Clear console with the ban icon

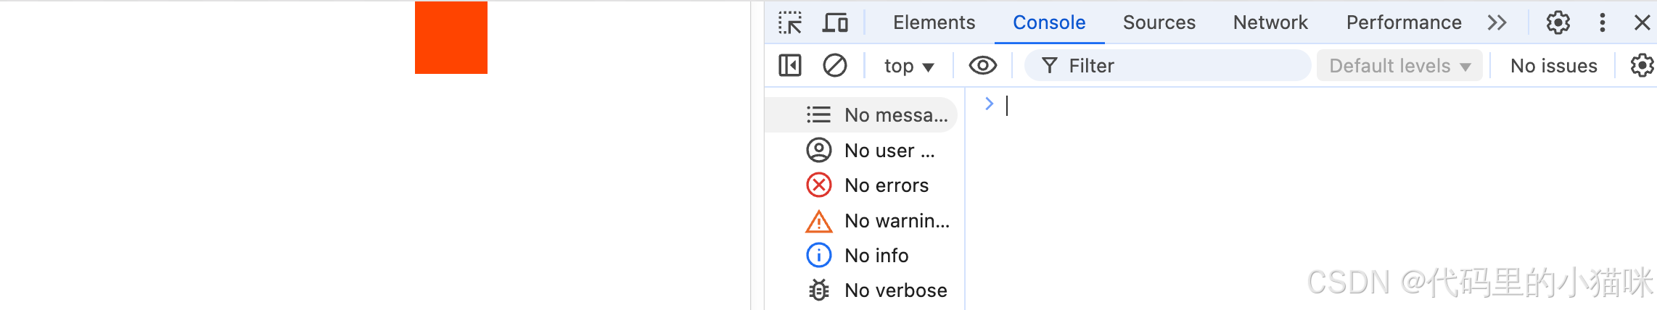(834, 66)
